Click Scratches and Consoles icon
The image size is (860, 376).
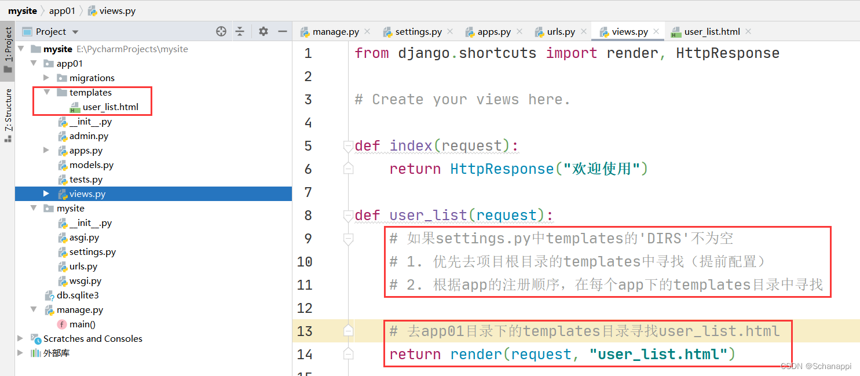tap(36, 338)
